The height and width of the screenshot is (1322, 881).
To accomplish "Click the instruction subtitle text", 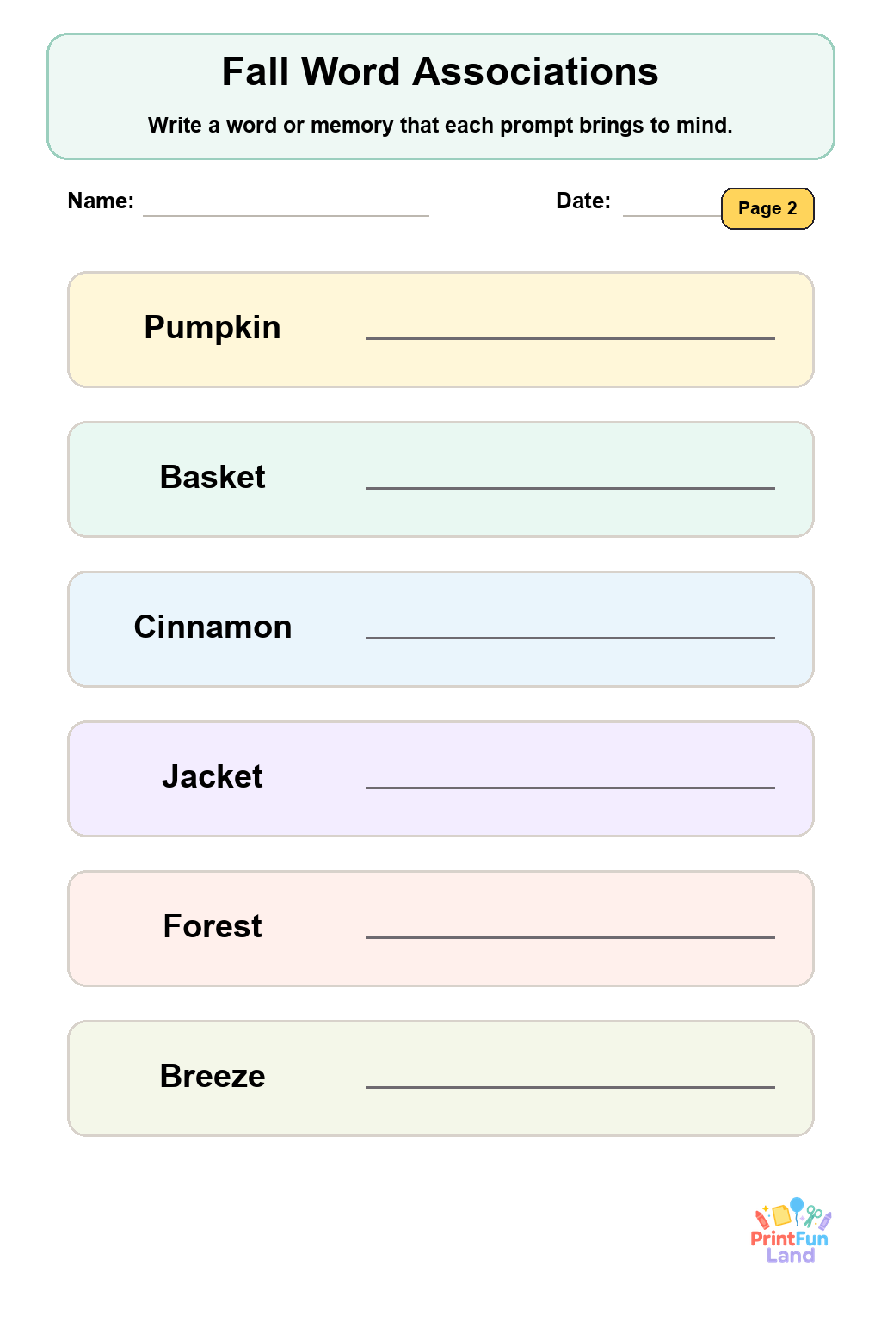I will tap(440, 126).
